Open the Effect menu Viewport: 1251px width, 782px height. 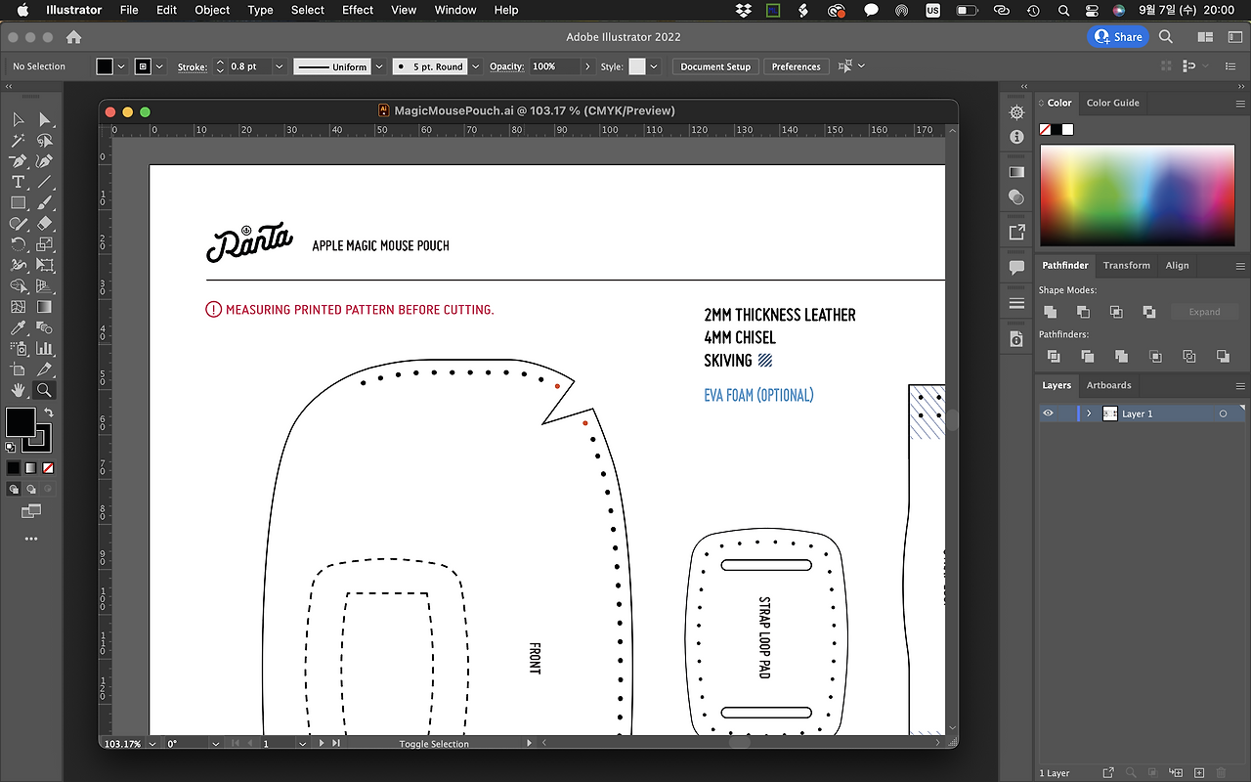(x=358, y=10)
